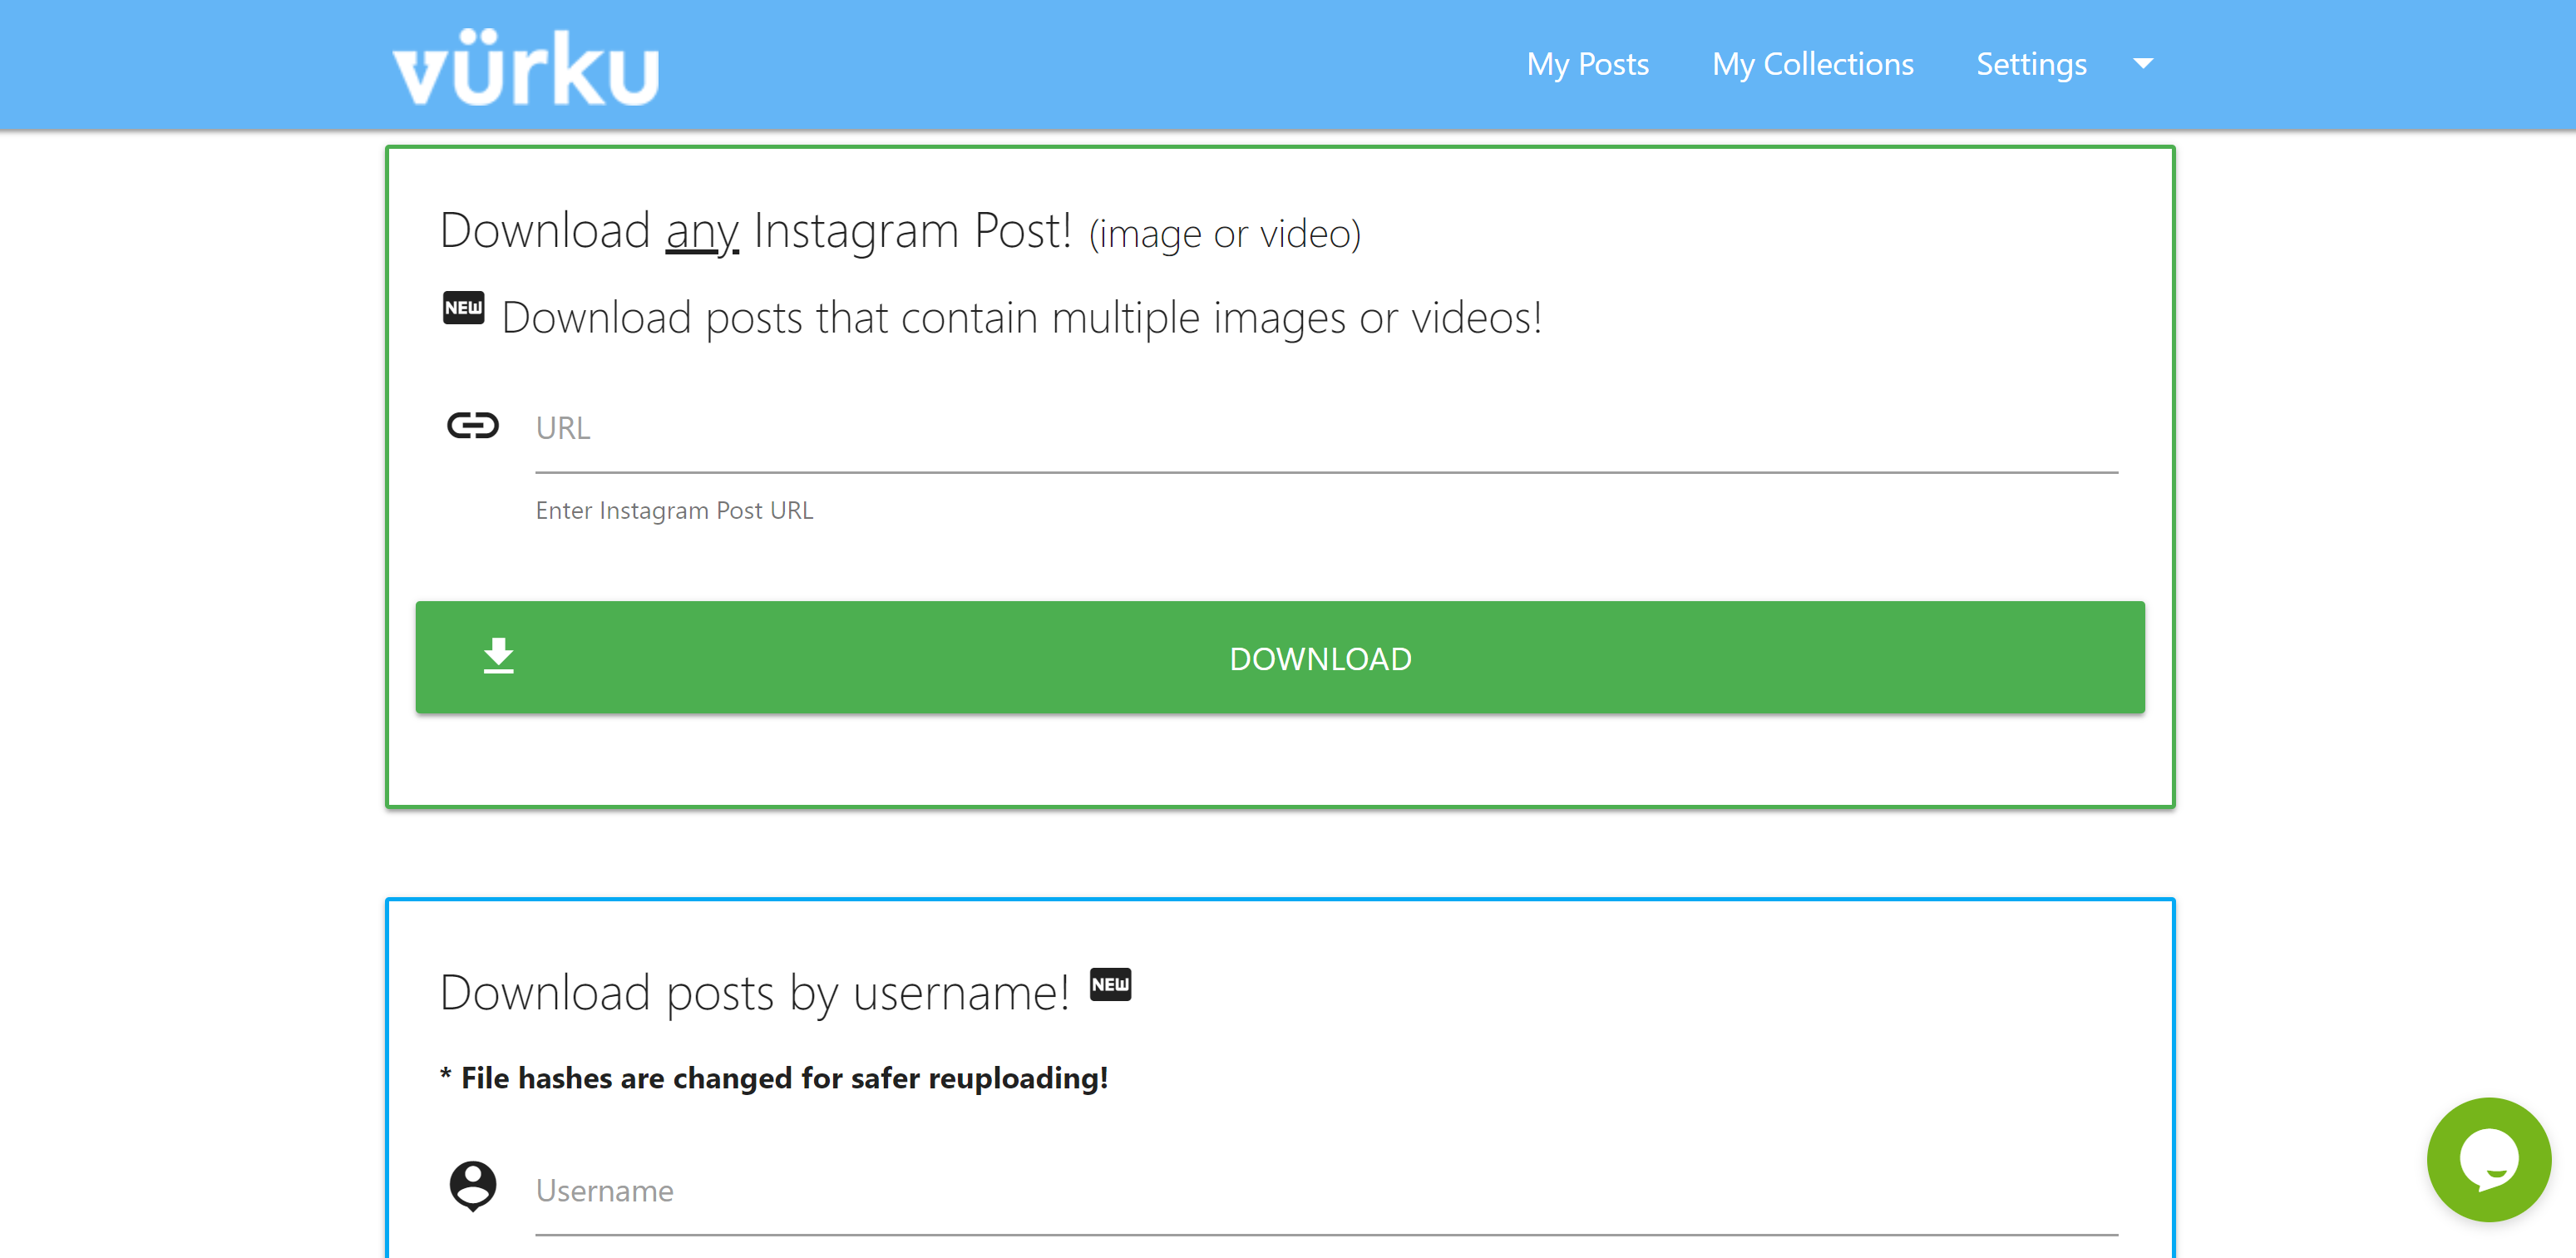The height and width of the screenshot is (1258, 2576).
Task: Open the My Posts menu item
Action: coord(1587,64)
